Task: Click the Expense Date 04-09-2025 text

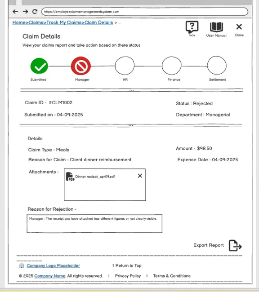Action: pyautogui.click(x=208, y=159)
